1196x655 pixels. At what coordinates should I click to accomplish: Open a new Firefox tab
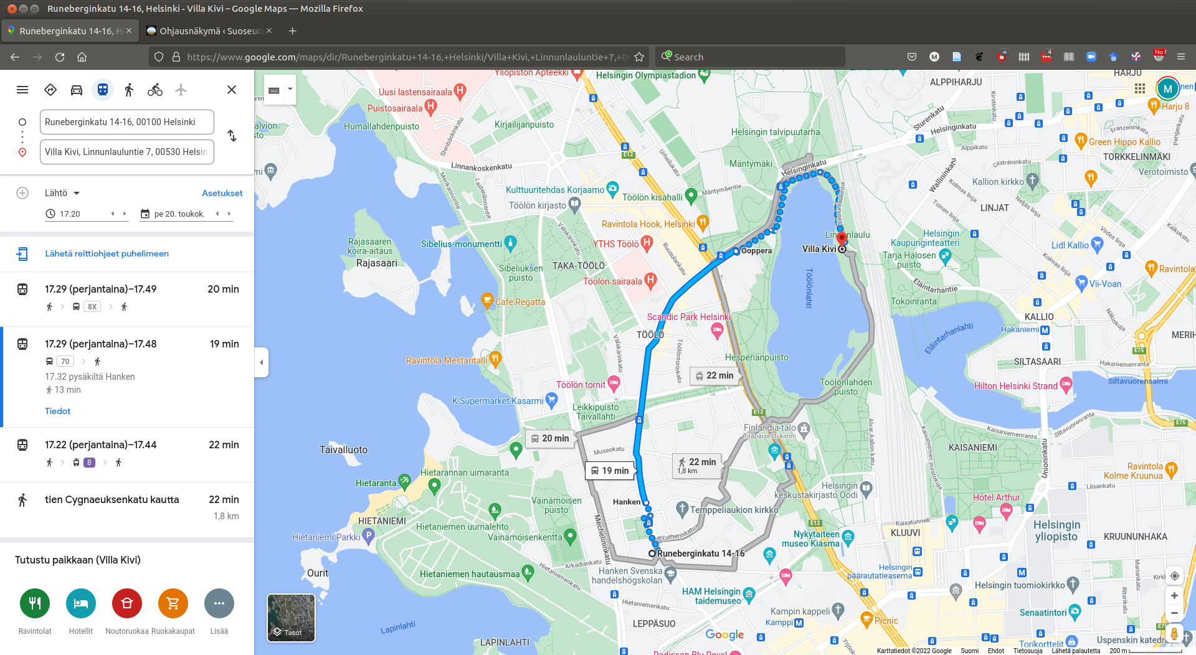293,31
